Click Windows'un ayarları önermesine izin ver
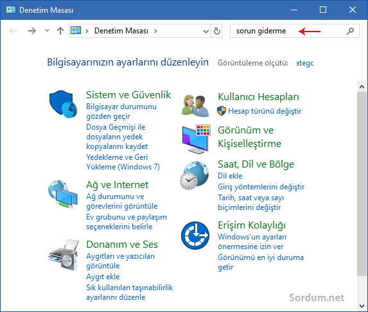 tap(252, 241)
